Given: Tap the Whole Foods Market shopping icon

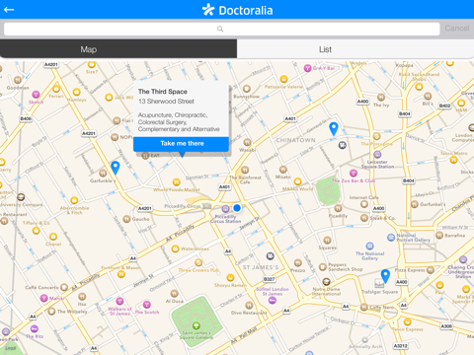Looking at the screenshot, I should 177,181.
